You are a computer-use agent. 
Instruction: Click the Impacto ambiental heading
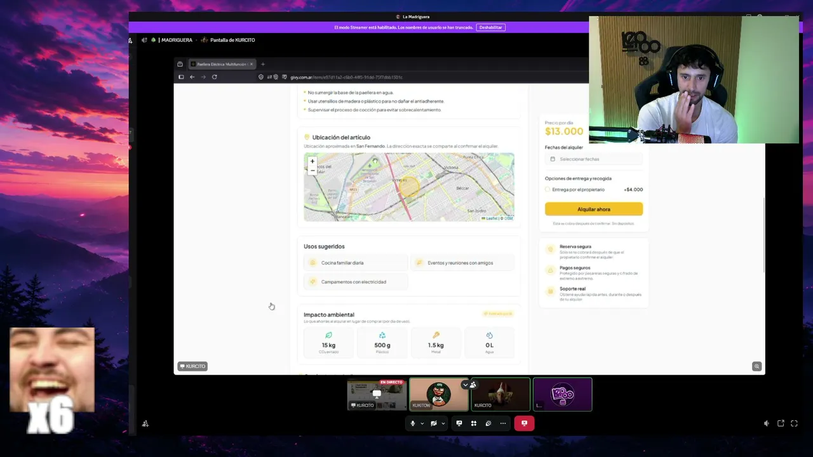[329, 315]
